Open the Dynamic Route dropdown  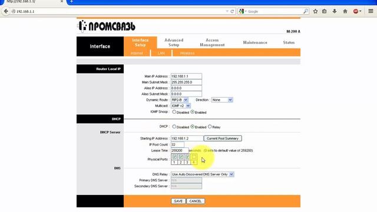click(x=180, y=100)
